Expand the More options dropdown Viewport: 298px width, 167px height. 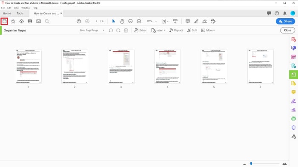(208, 30)
